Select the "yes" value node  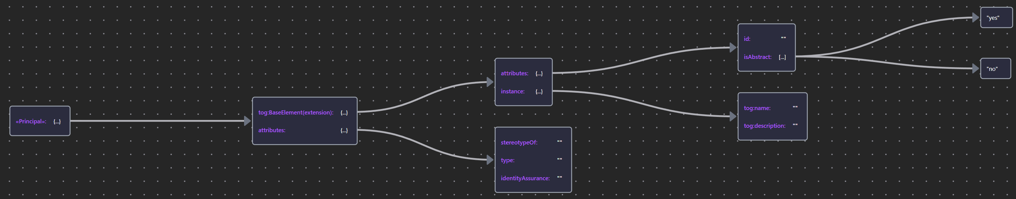click(996, 18)
